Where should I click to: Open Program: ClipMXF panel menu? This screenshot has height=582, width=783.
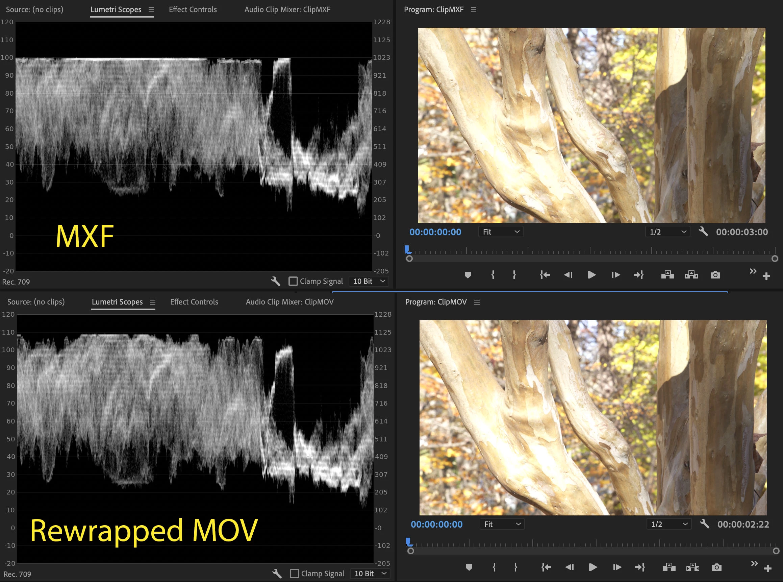pos(474,10)
